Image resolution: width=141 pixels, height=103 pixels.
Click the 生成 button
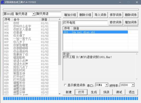(x=94, y=92)
